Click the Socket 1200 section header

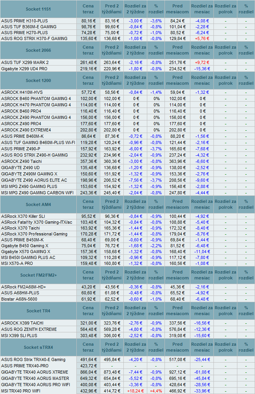pos(38,80)
